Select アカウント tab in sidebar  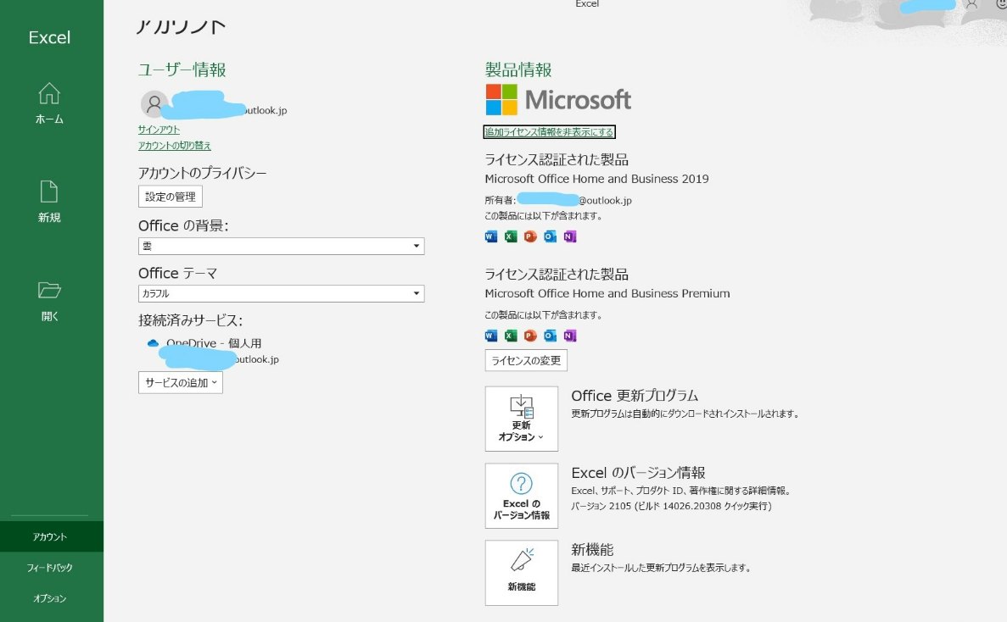click(x=50, y=536)
